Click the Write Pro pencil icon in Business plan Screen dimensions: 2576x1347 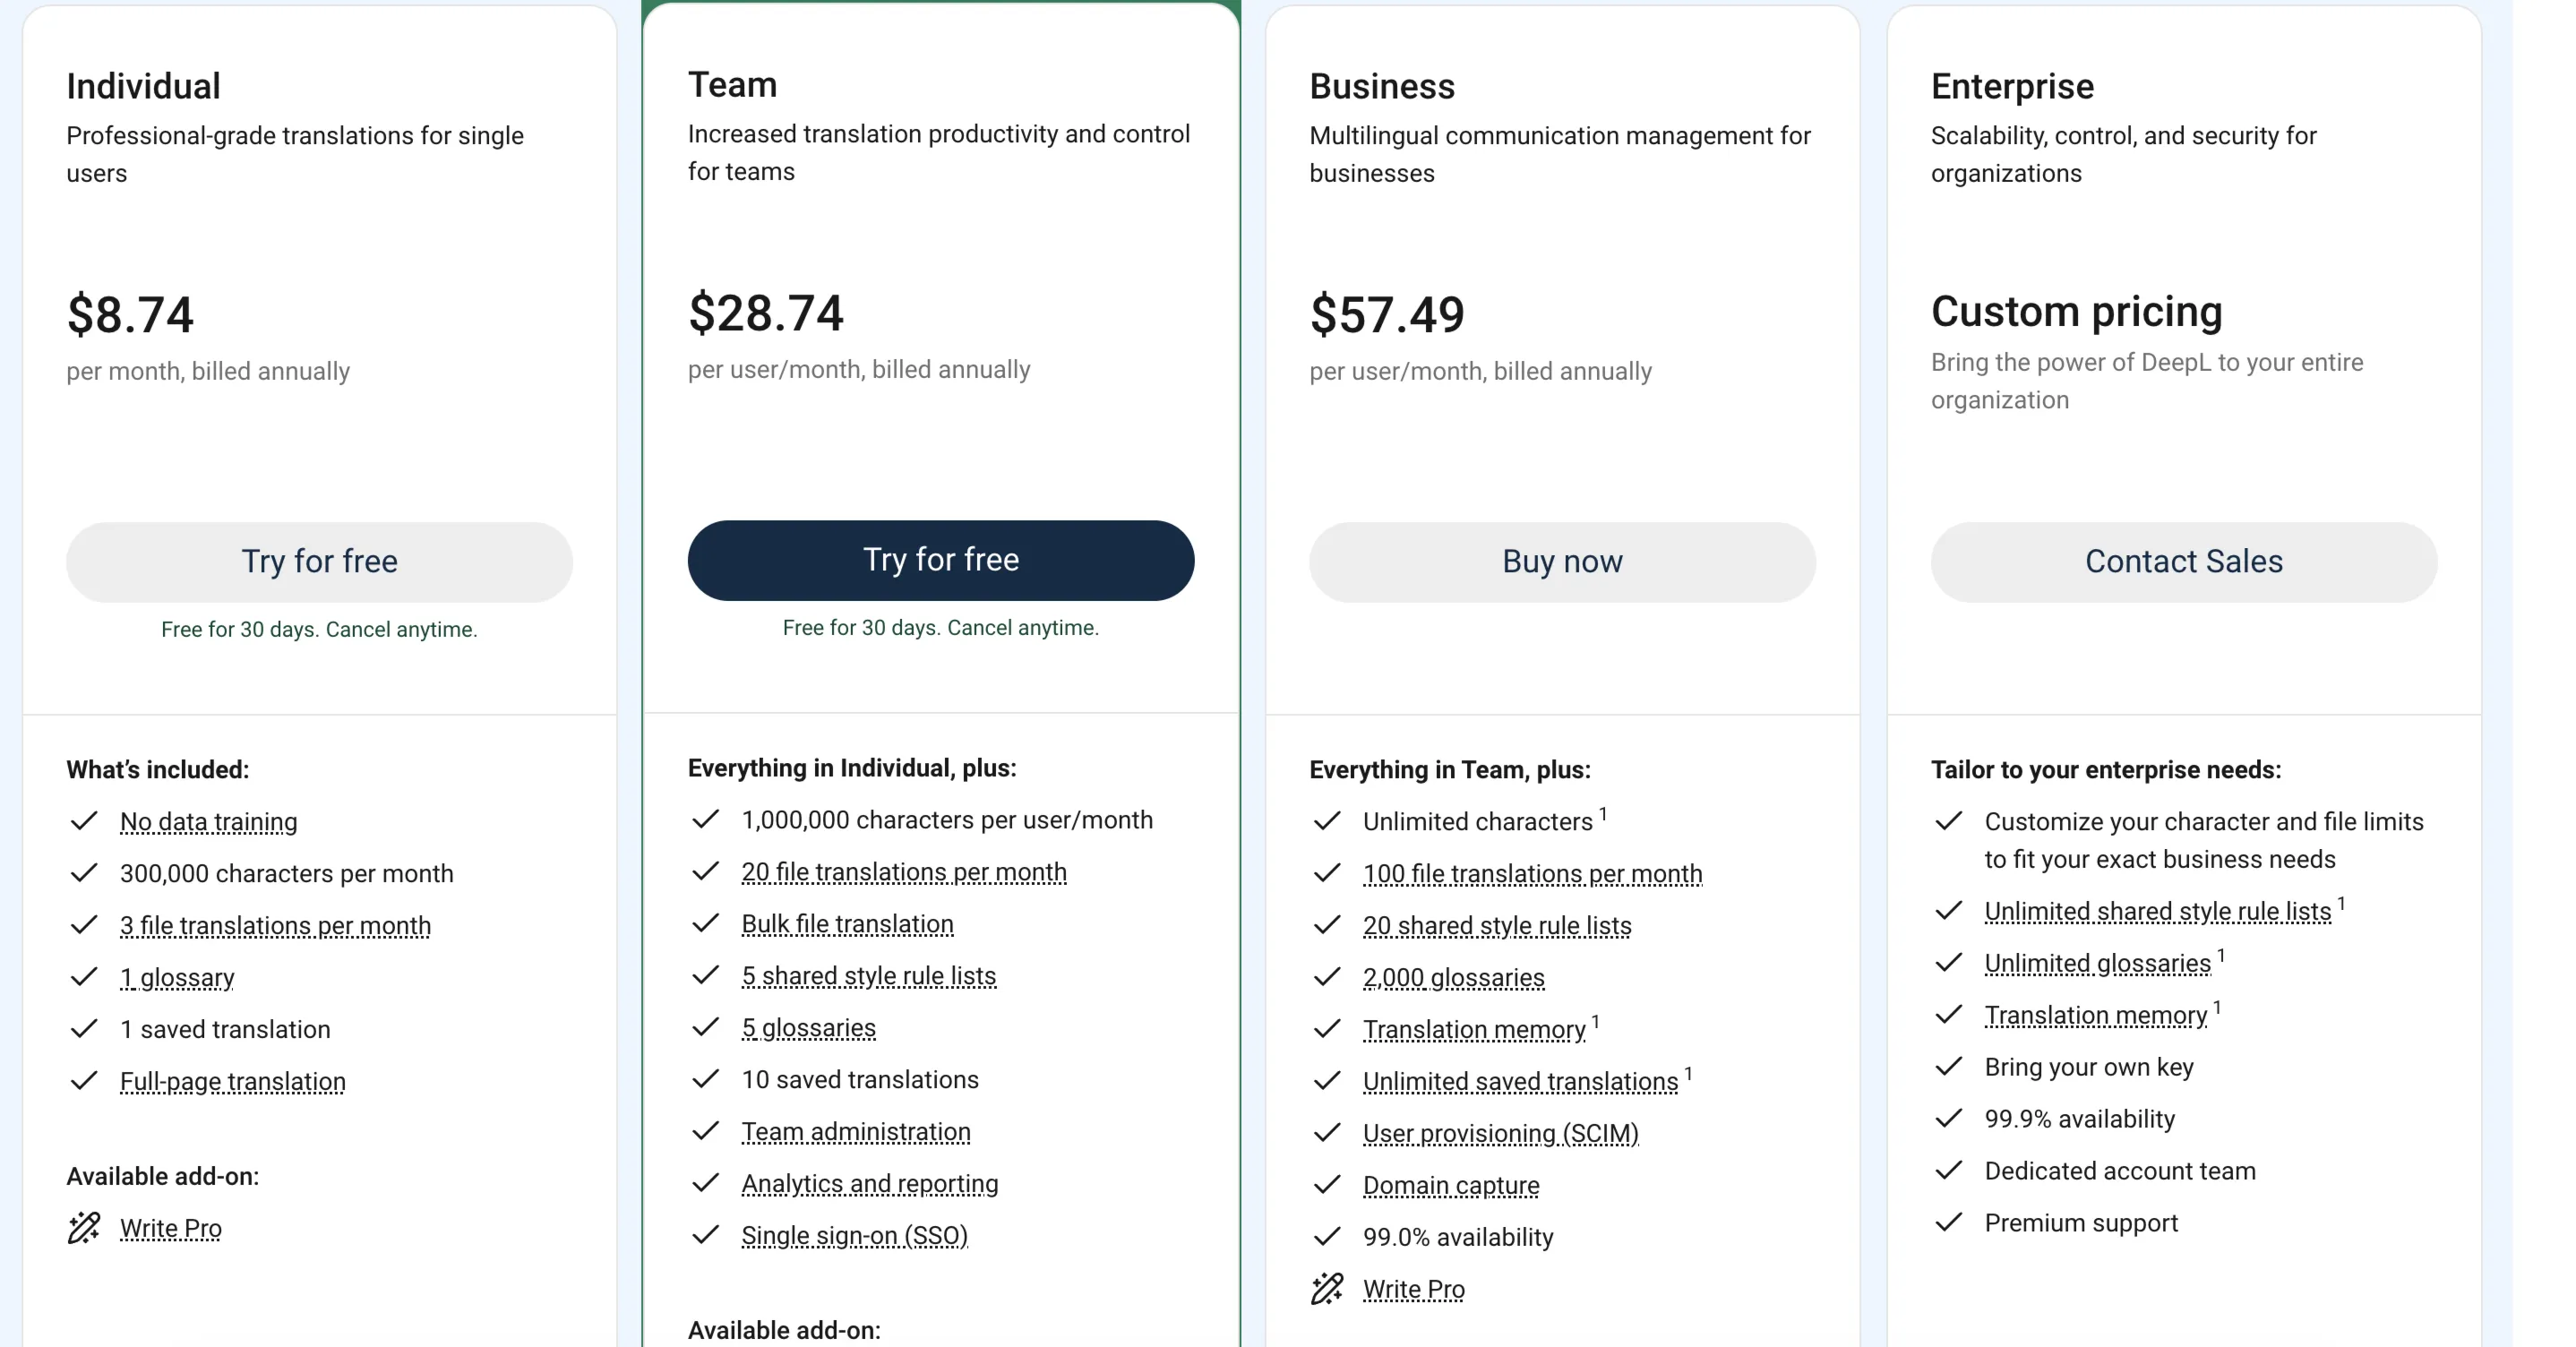1327,1289
